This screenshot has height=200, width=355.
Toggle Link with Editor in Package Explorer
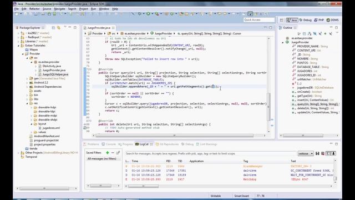[59, 28]
